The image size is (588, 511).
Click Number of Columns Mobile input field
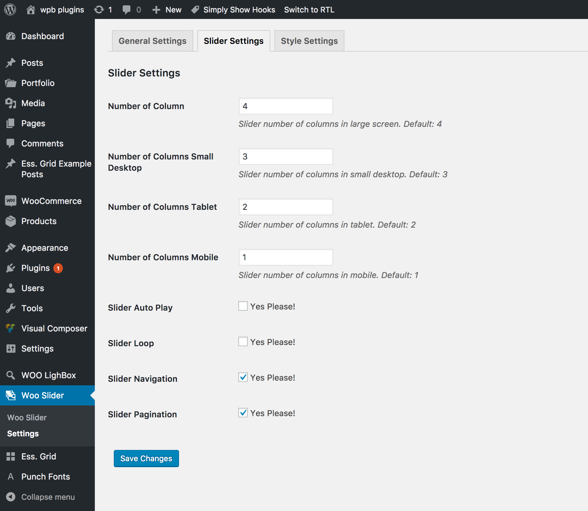coord(285,258)
